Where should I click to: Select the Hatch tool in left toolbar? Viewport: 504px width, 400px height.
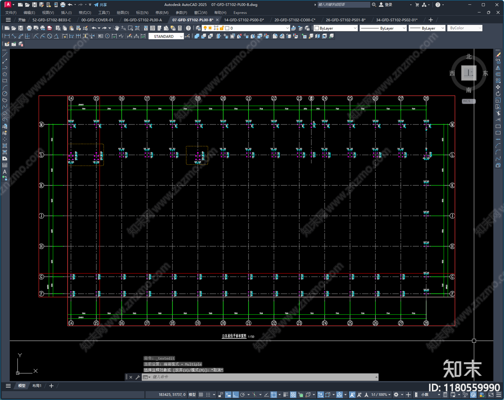tap(5, 146)
